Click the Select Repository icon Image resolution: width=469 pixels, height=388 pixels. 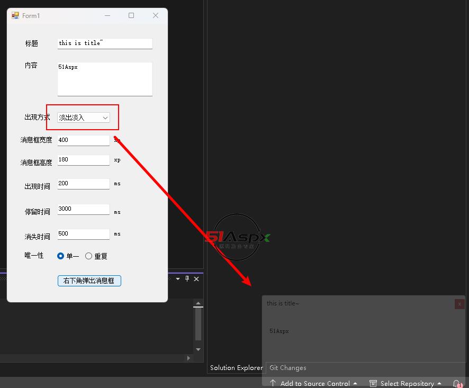click(373, 383)
